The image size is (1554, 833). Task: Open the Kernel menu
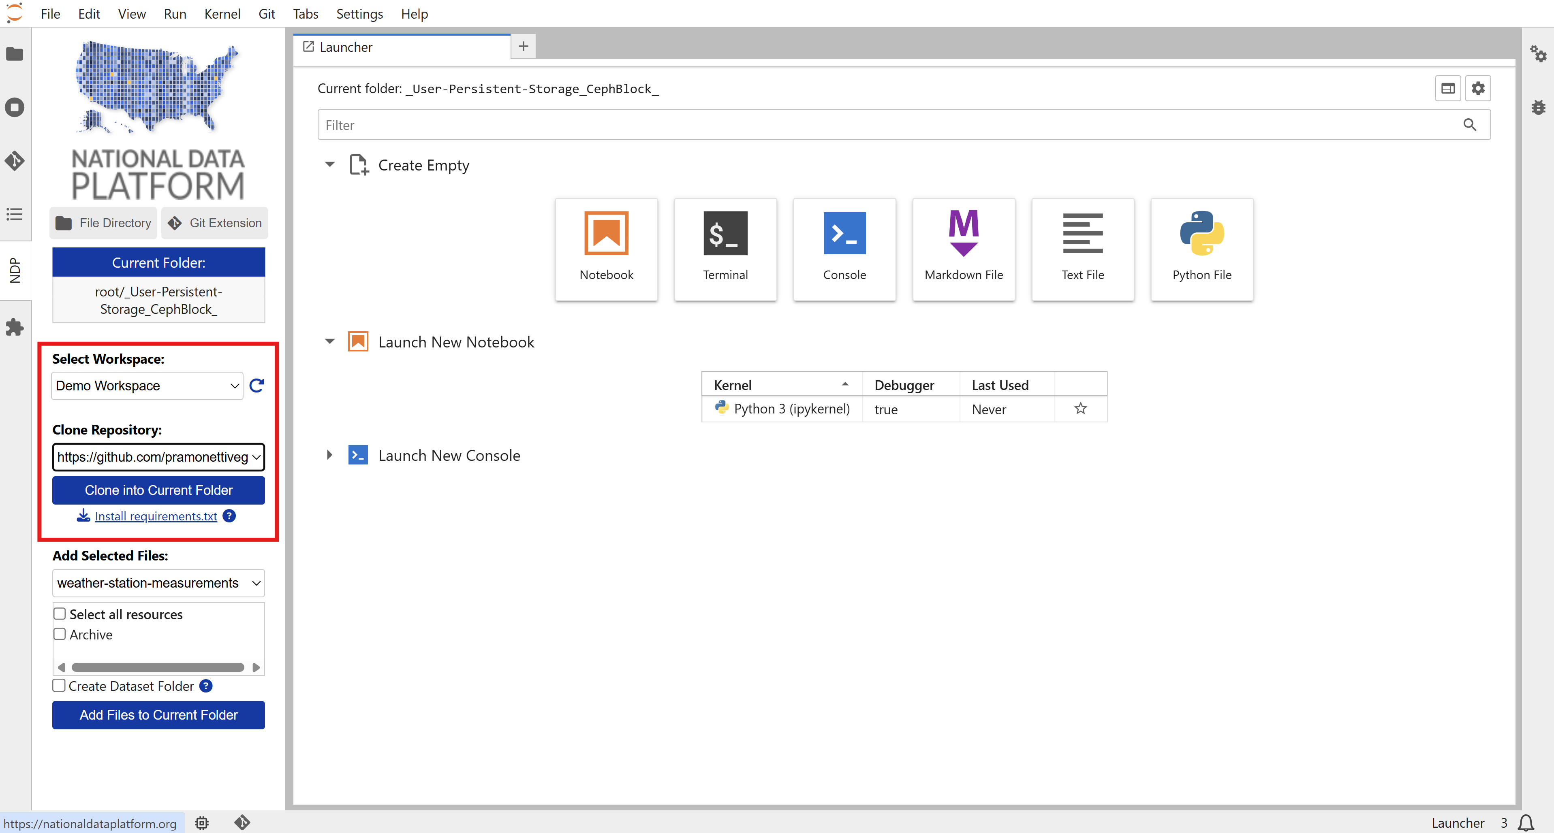pyautogui.click(x=221, y=13)
